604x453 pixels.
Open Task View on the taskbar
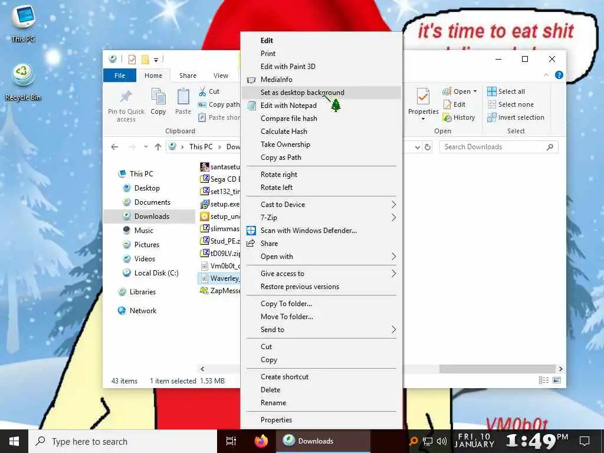[x=231, y=441]
